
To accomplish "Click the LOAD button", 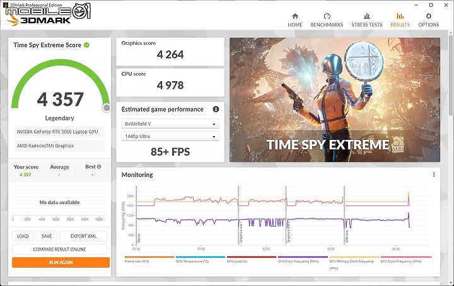I will [23, 236].
